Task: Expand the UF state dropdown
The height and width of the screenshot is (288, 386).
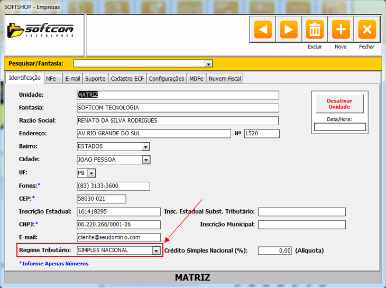Action: pyautogui.click(x=91, y=173)
